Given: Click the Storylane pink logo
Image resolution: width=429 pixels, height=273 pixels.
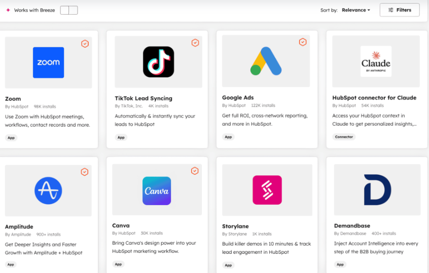Looking at the screenshot, I should [267, 190].
